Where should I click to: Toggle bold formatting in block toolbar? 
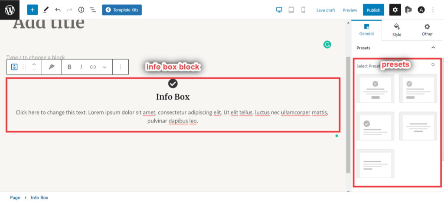(x=69, y=67)
